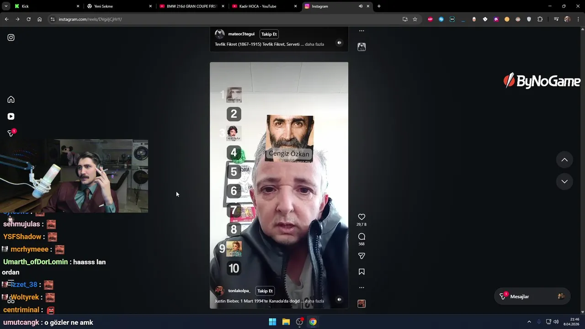Click chat username mcrhymeee
This screenshot has width=585, height=329.
(x=29, y=249)
